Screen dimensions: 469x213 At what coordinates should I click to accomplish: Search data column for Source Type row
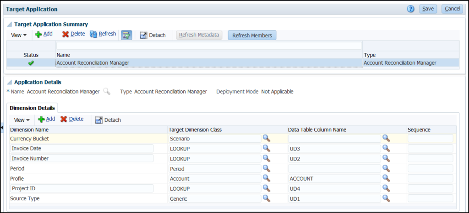386,198
